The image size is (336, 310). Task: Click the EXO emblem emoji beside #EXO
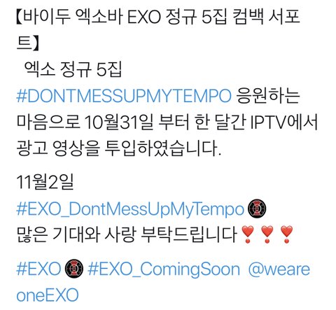pos(73,269)
